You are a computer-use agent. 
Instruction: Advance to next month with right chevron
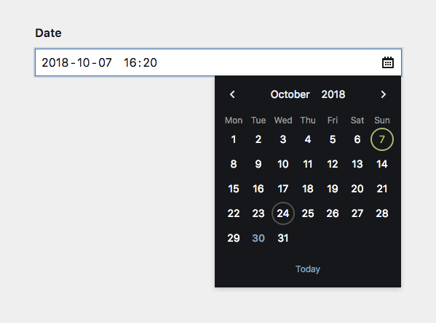[x=384, y=94]
